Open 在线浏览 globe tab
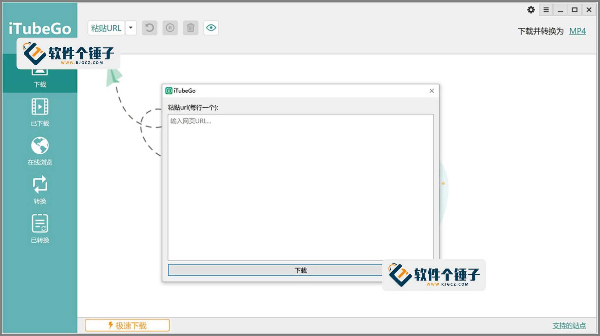600x336 pixels. pyautogui.click(x=40, y=151)
